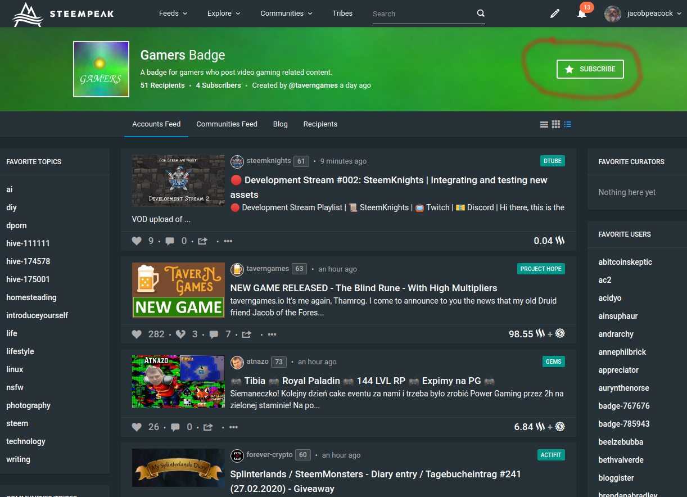687x497 pixels.
Task: Open the Tibia Royal Paladin post title
Action: click(x=363, y=381)
